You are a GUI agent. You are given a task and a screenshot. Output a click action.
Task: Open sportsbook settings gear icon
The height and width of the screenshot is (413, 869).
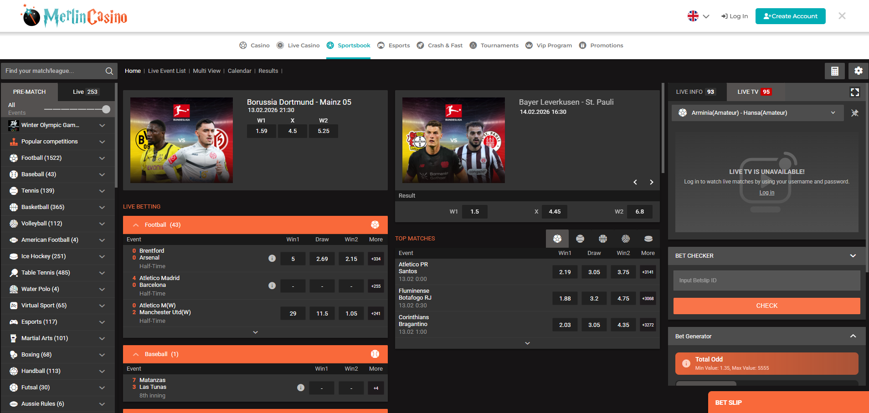click(x=859, y=71)
